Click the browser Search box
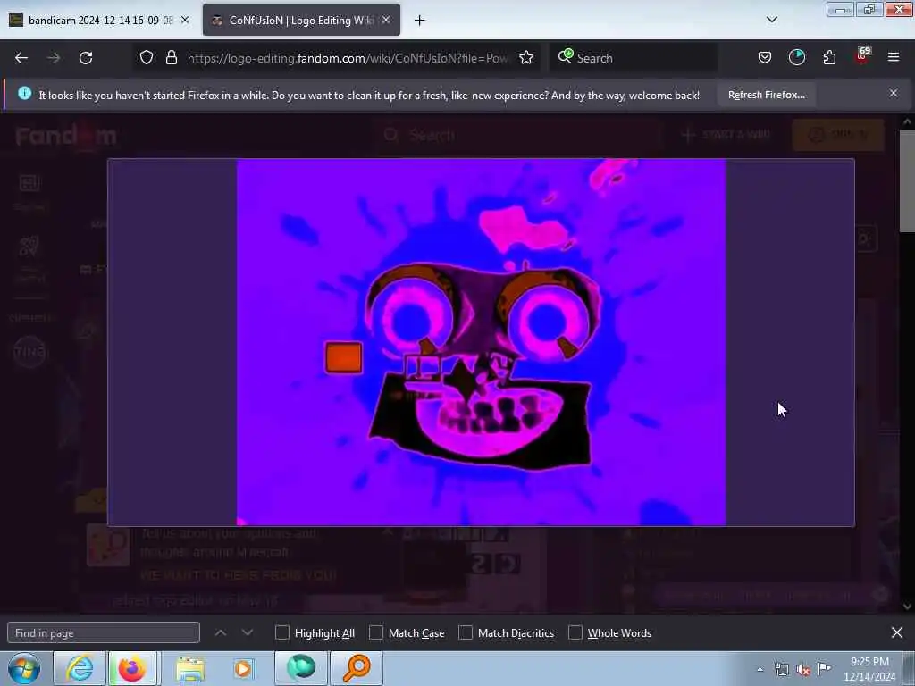Viewport: 915px width, 686px height. click(x=634, y=58)
